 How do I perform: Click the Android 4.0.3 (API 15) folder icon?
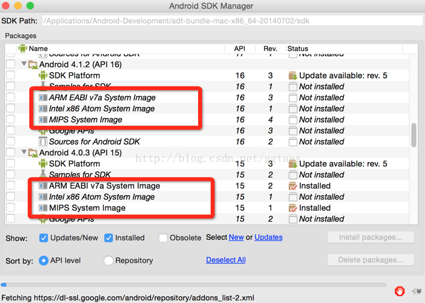pyautogui.click(x=33, y=153)
